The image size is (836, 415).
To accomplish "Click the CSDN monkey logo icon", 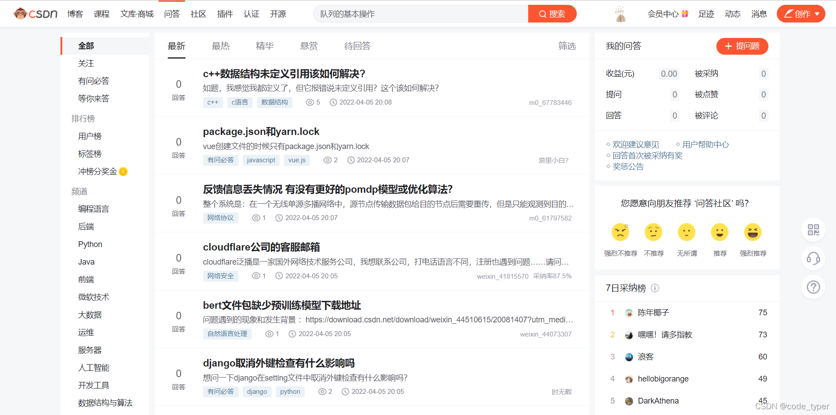I will pos(20,13).
